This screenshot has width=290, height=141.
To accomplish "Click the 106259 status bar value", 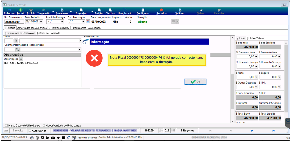I will (x=149, y=131).
